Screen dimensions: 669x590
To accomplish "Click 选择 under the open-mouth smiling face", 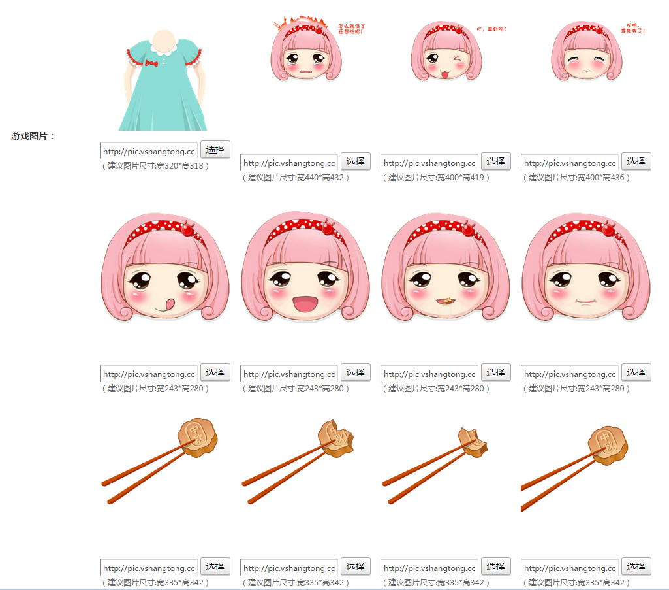I will (356, 372).
